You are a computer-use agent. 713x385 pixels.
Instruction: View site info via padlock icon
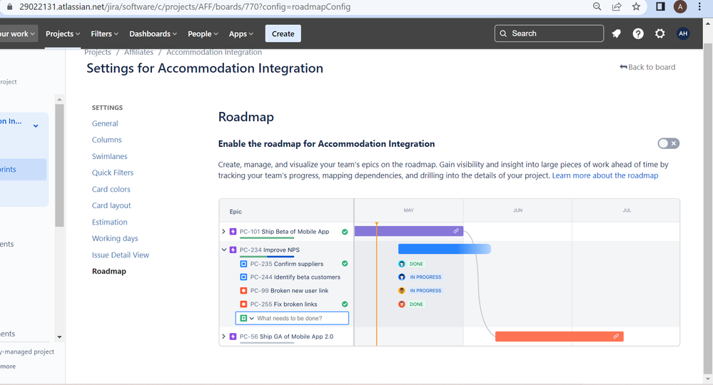pos(9,7)
